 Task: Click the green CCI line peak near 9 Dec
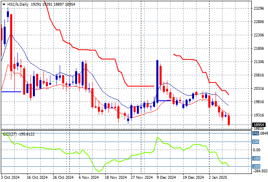click(157, 138)
